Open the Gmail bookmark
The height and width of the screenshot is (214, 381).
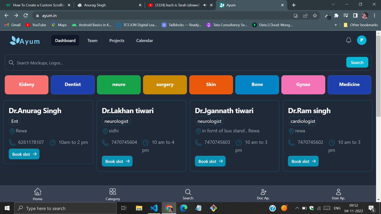12,25
